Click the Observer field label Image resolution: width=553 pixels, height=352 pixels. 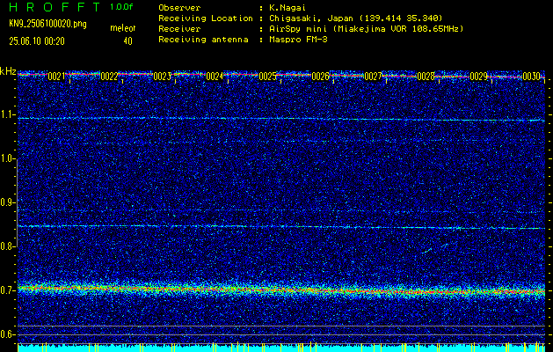coord(179,7)
